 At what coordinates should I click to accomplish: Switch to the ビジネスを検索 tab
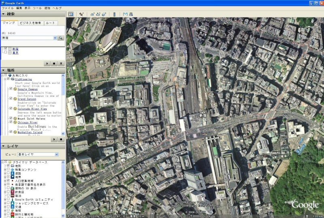click(x=31, y=23)
